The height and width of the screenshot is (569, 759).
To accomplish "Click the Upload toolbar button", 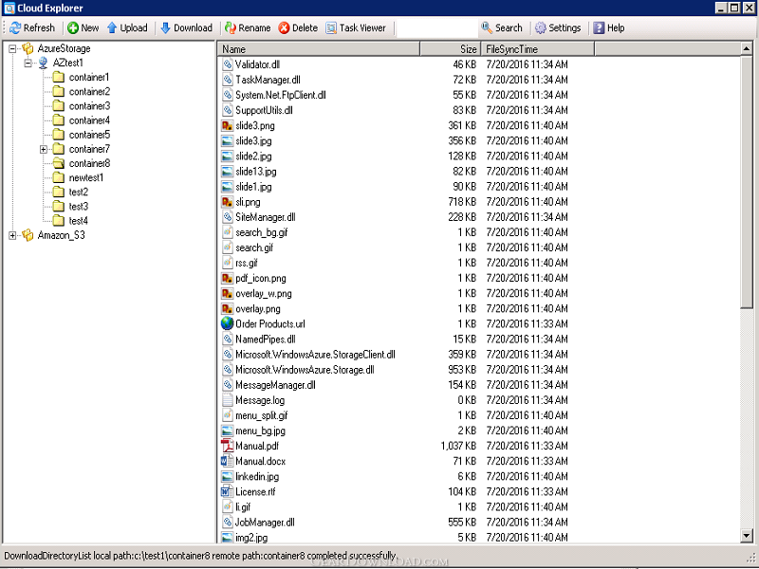I will [x=127, y=28].
